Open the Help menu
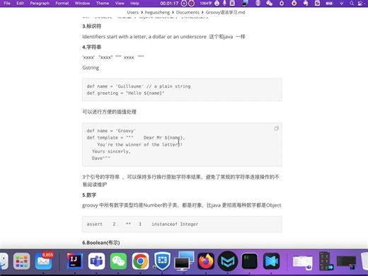Image resolution: width=368 pixels, height=276 pixels. tap(134, 4)
